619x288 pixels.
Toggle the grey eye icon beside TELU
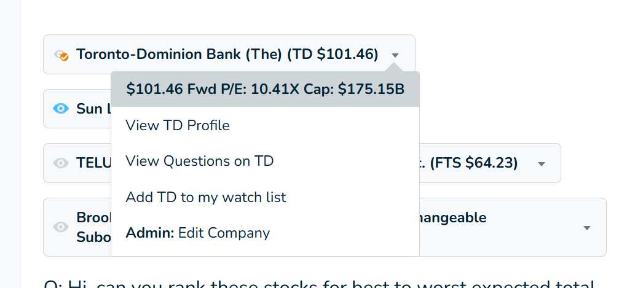[61, 163]
